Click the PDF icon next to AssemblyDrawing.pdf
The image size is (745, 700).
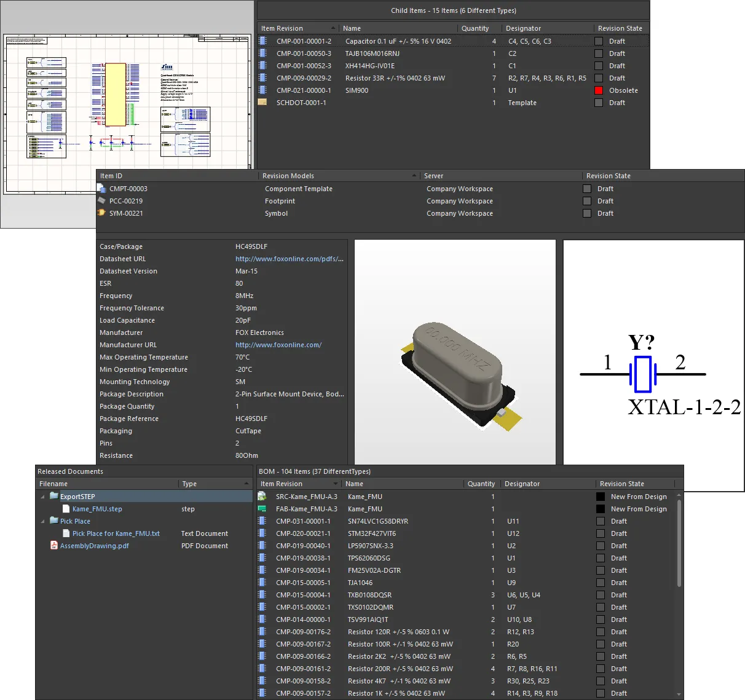tap(53, 546)
